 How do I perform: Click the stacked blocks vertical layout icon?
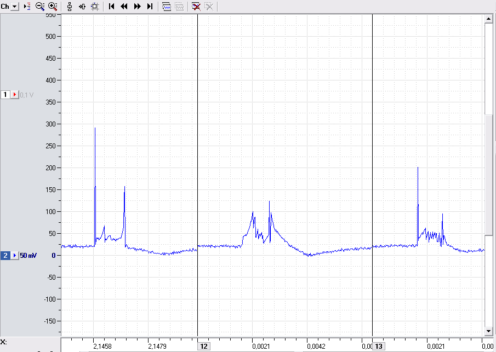coord(70,7)
